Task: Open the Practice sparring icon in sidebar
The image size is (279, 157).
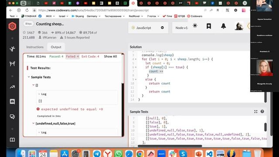Action: (x=12, y=64)
